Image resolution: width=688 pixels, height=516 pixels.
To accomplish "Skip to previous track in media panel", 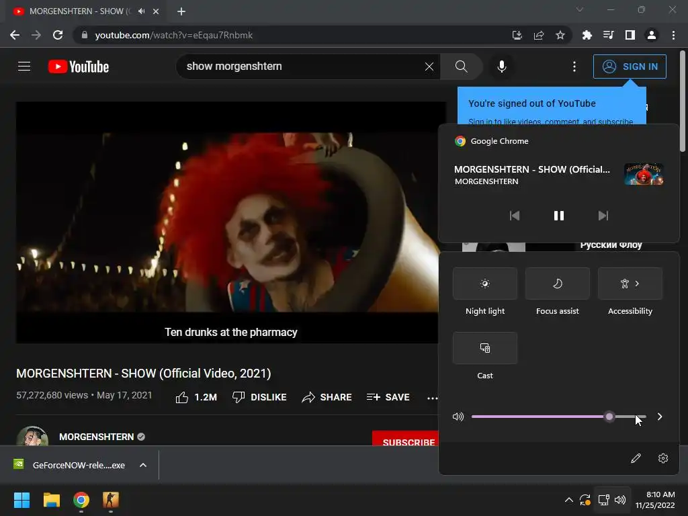I will [x=514, y=216].
